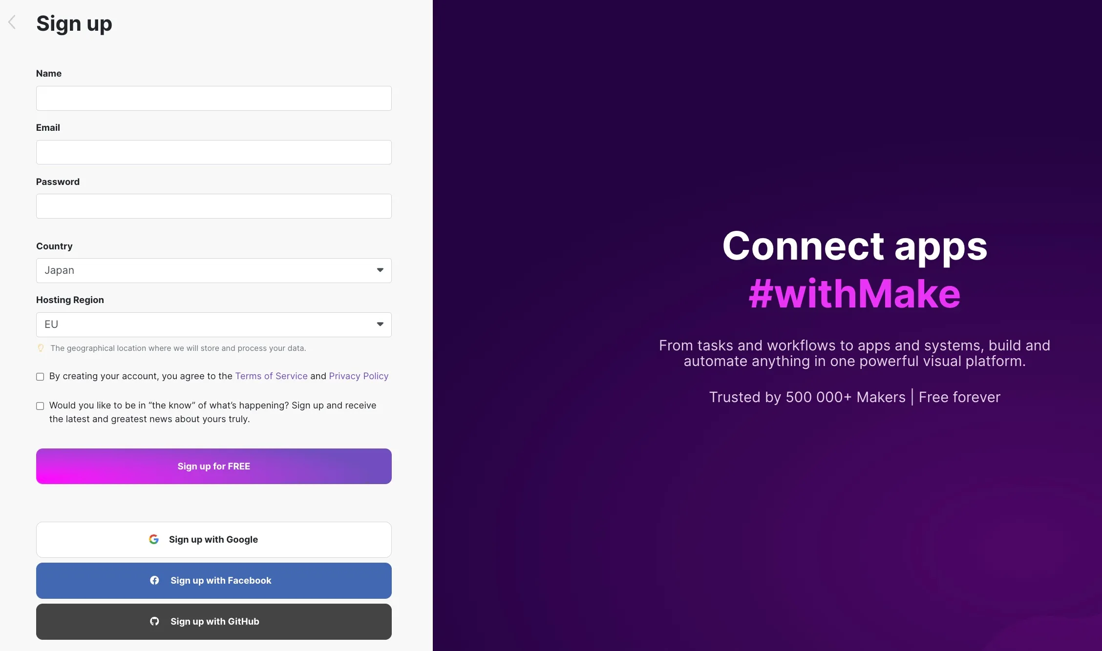
Task: Click the GitHub logo icon
Action: point(154,621)
